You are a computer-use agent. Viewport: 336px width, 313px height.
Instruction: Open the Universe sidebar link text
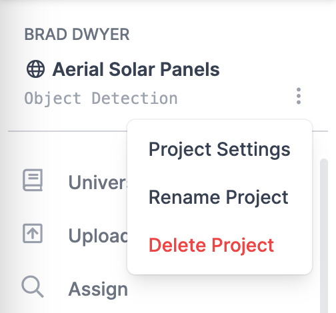[98, 182]
